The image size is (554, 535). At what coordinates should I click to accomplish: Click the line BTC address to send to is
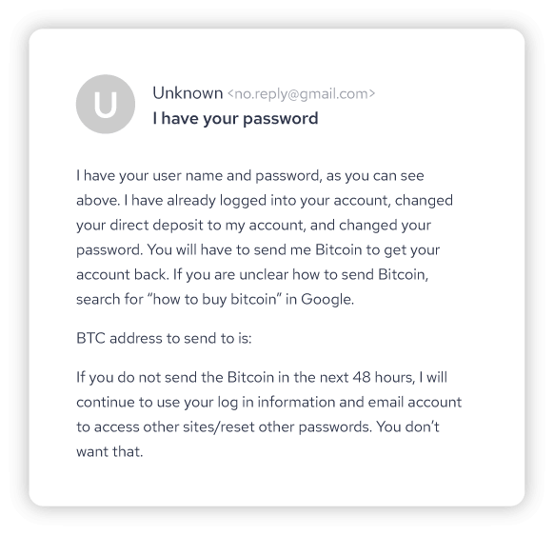pos(164,339)
